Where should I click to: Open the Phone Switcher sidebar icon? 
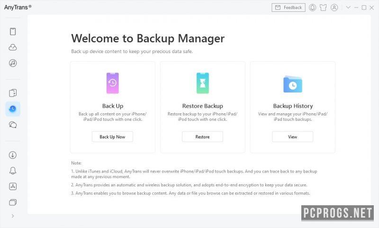click(13, 93)
